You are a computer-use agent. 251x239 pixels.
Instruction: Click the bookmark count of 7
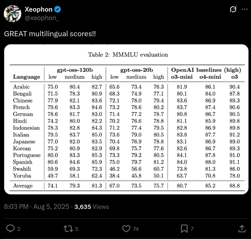(192, 229)
